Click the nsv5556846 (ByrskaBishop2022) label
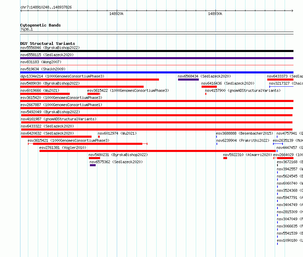This screenshot has height=257, width=303. [50, 48]
